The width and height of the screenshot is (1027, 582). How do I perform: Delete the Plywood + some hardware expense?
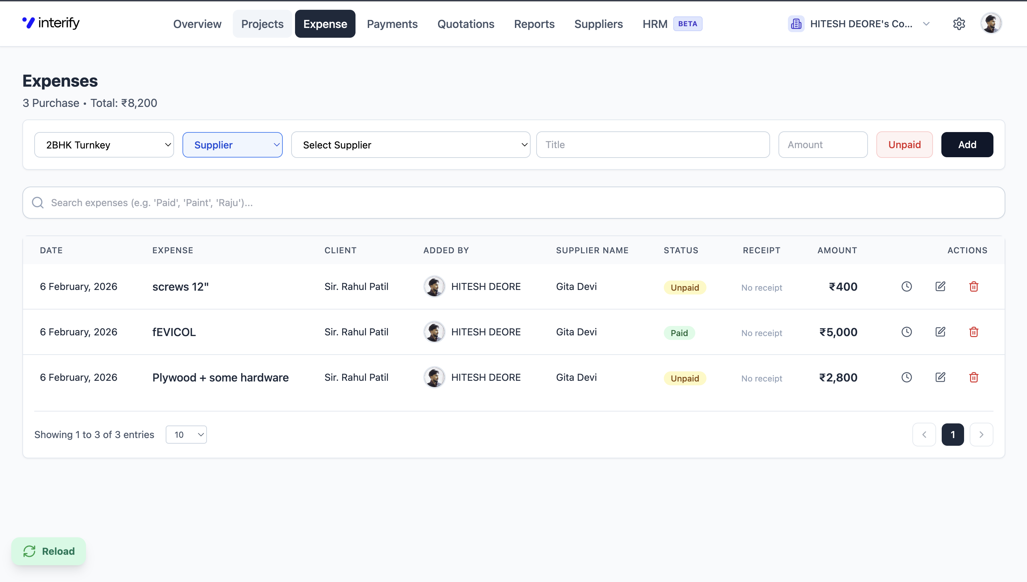pyautogui.click(x=974, y=377)
